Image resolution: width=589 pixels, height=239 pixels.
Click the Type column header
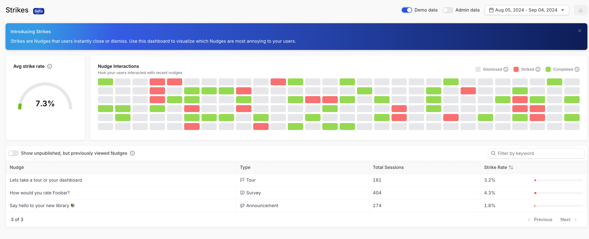point(245,167)
